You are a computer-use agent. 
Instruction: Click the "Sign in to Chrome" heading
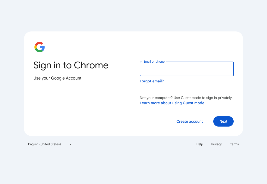point(71,65)
